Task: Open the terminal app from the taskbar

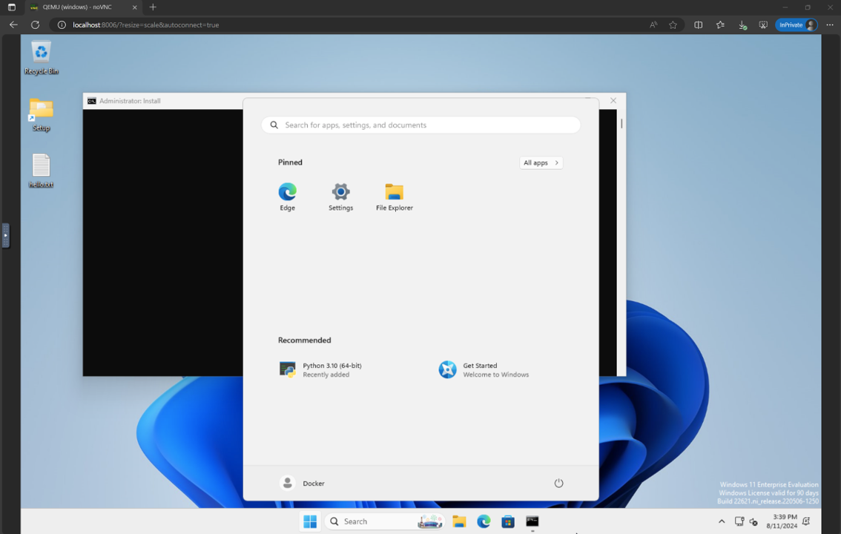Action: coord(532,521)
